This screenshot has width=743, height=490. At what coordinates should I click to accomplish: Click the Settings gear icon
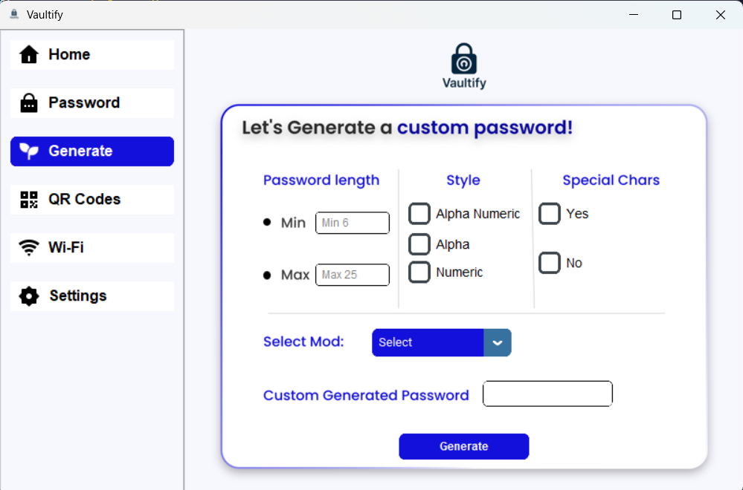point(29,296)
